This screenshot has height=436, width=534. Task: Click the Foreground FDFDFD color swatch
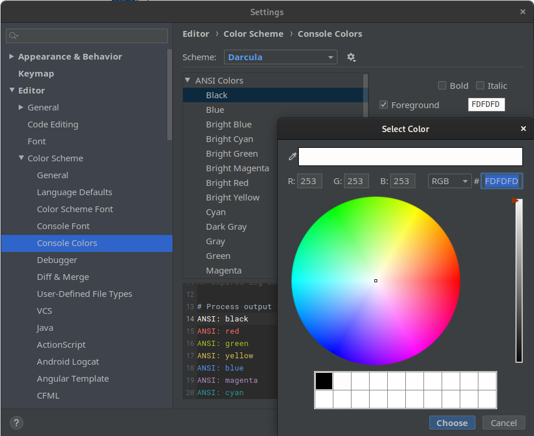[x=486, y=105]
